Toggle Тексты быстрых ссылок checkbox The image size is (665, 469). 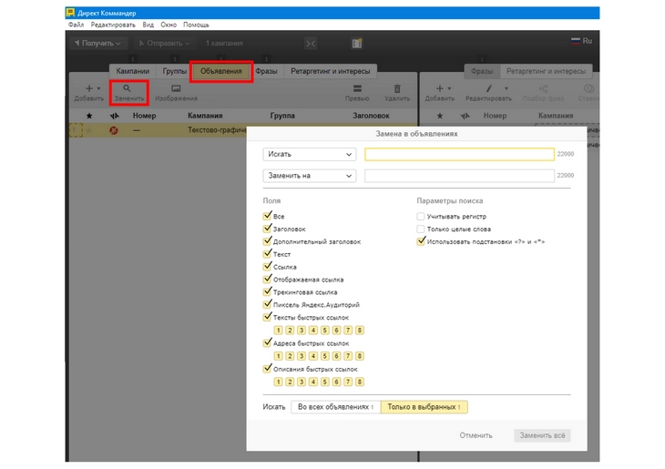tap(267, 317)
